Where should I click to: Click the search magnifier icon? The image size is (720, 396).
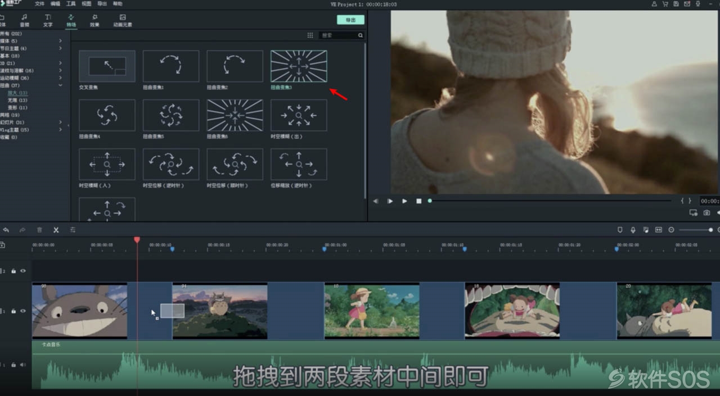pyautogui.click(x=361, y=35)
